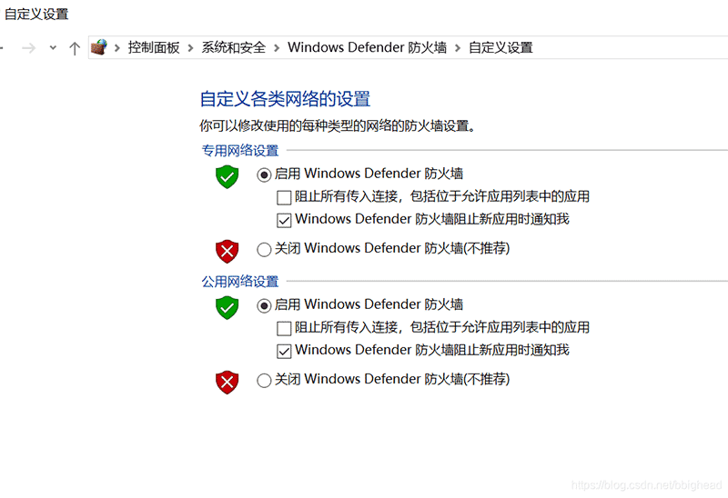Click the Up arrow navigation button
728x498 pixels.
click(x=75, y=48)
